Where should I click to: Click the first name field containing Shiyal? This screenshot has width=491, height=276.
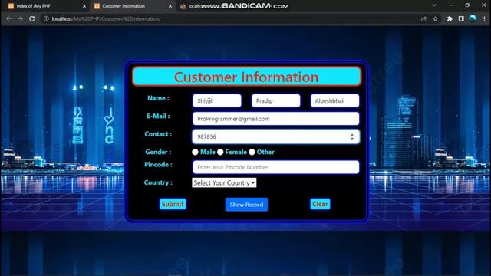click(217, 100)
